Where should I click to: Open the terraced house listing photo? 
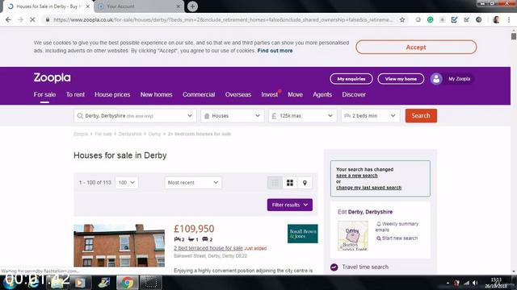tap(119, 245)
